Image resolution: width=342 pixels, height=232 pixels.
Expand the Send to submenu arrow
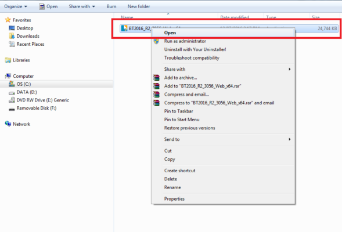[x=290, y=139]
